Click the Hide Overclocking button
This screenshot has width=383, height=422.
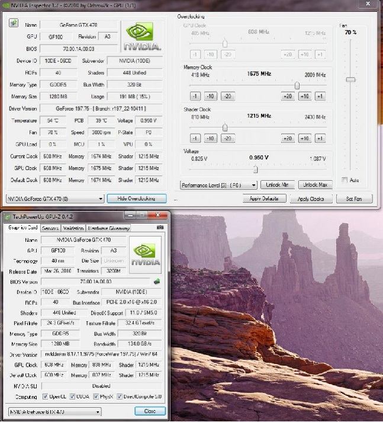(x=137, y=199)
